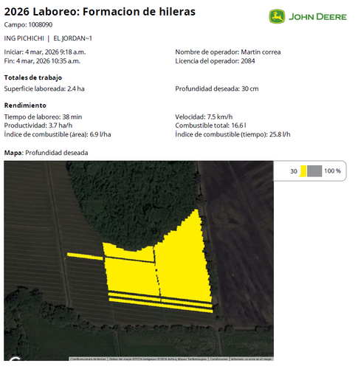Click 'Licencia del operador: 2084'
The width and height of the screenshot is (355, 369).
click(215, 61)
